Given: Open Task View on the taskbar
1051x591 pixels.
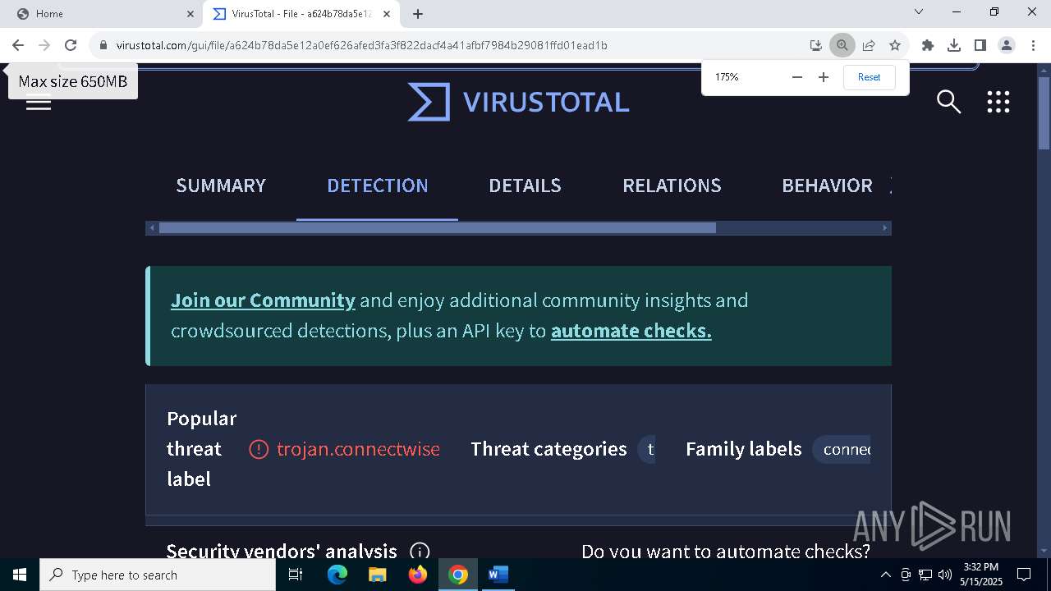Looking at the screenshot, I should coord(296,575).
